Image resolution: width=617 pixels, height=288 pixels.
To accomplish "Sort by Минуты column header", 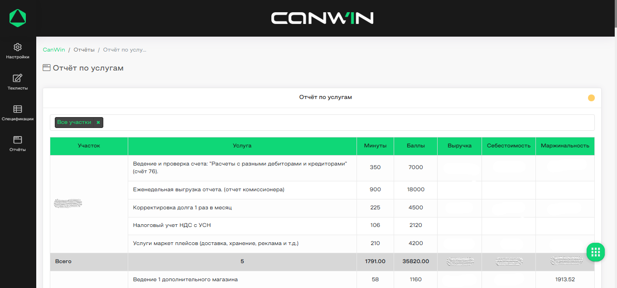I will 376,146.
